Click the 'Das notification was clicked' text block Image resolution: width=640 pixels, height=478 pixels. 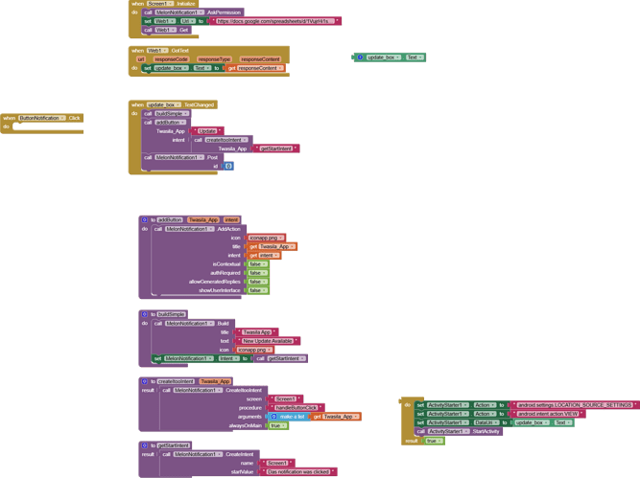tap(298, 471)
